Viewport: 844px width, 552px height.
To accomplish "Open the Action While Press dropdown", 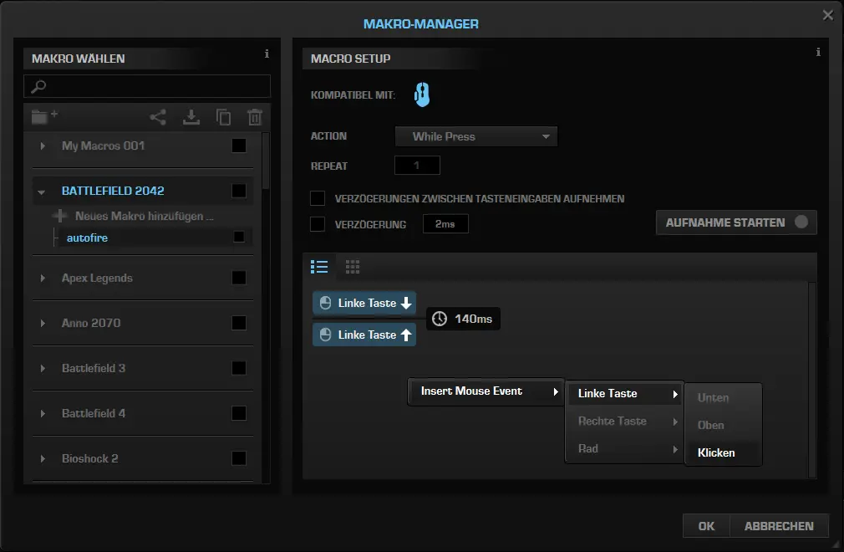I will [476, 137].
